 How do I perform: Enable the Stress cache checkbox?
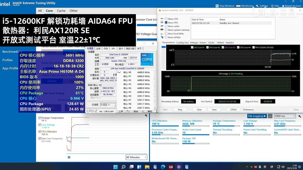pyautogui.click(x=166, y=26)
